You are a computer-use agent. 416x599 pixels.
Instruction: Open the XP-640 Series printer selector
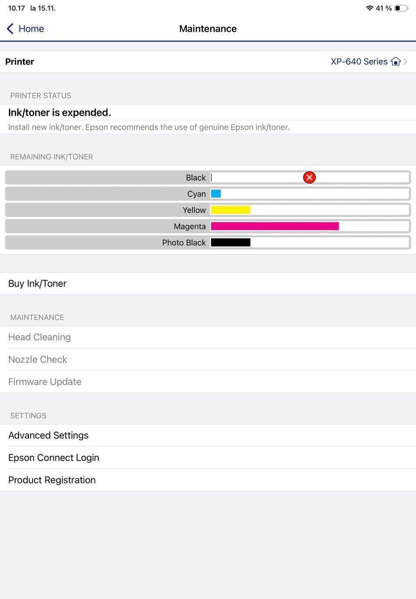(359, 62)
